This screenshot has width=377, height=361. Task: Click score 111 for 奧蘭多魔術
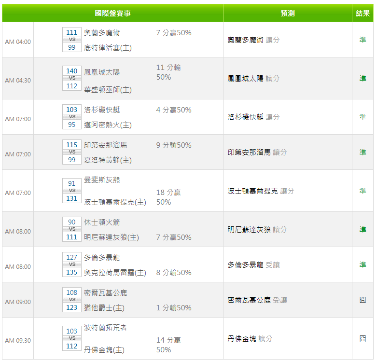pyautogui.click(x=71, y=32)
